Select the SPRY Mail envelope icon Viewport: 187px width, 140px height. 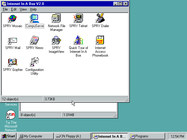pyautogui.click(x=13, y=41)
